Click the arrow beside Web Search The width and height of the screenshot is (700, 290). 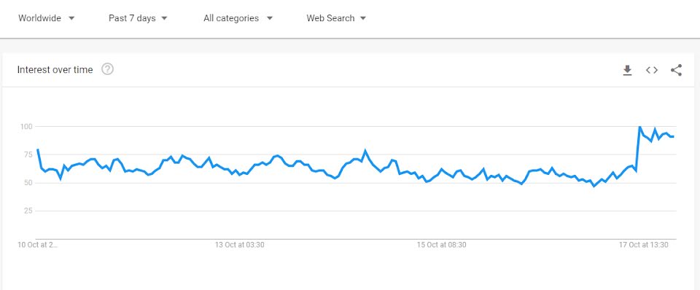(x=363, y=18)
